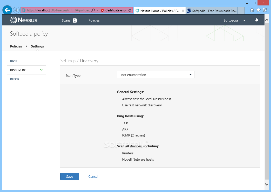Screen dimensions: 271x192
Task: Maximize the browser window
Action: [x=254, y=3]
